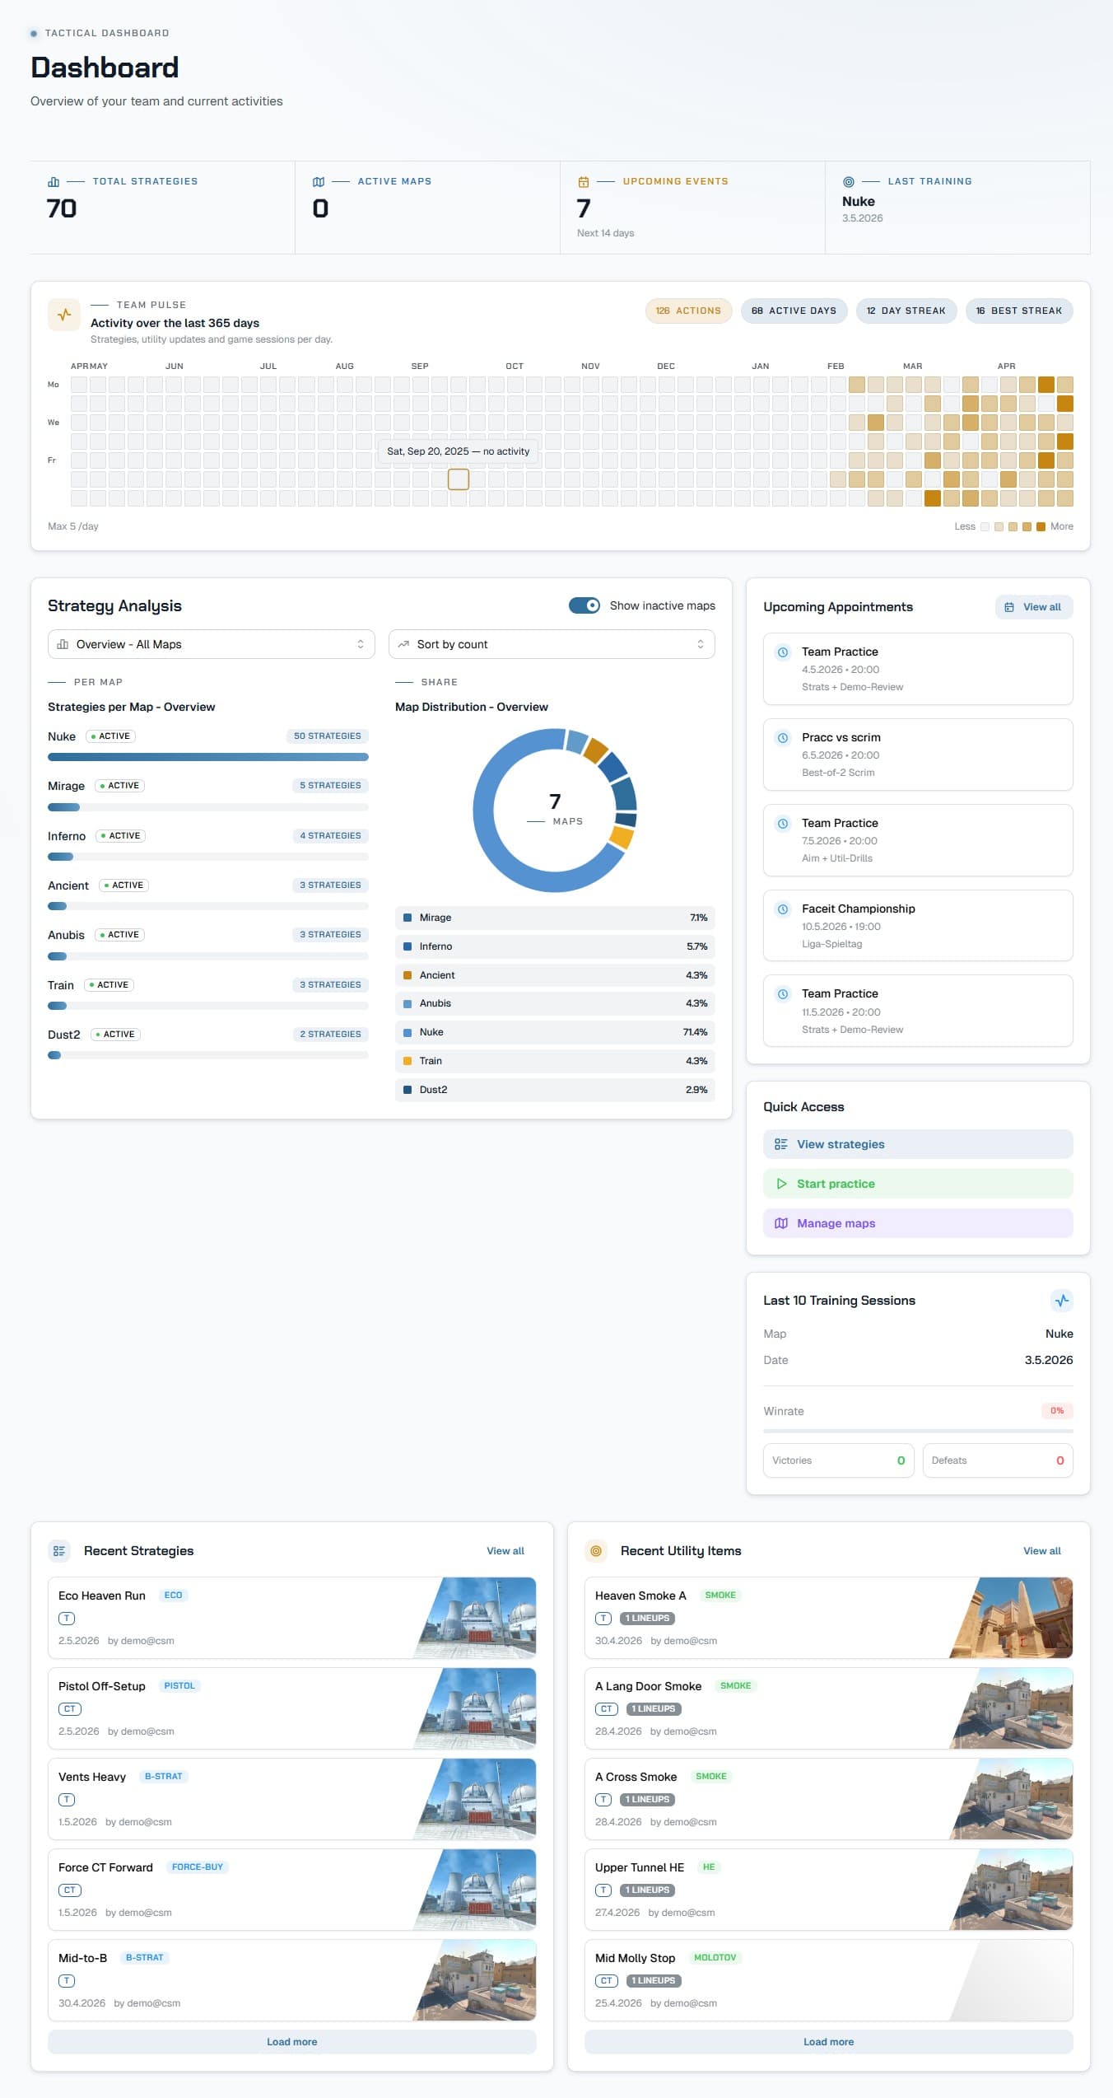Open View strategies quick access
Image resolution: width=1113 pixels, height=2098 pixels.
[918, 1144]
